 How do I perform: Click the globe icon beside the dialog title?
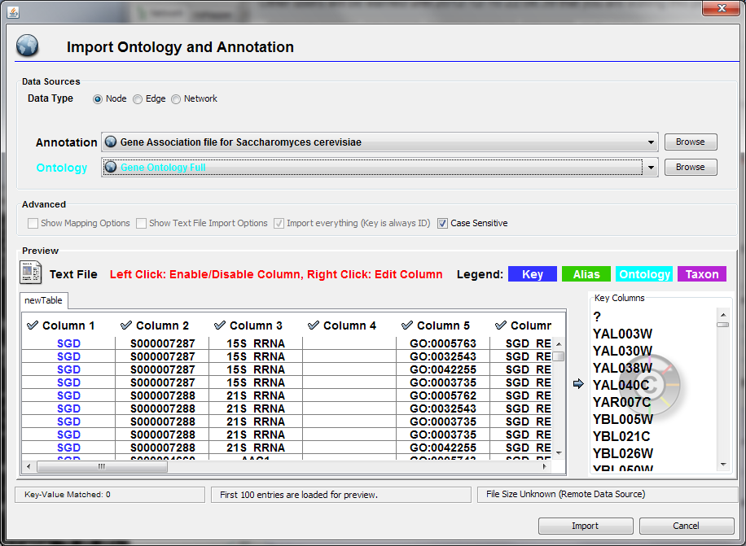pos(28,45)
